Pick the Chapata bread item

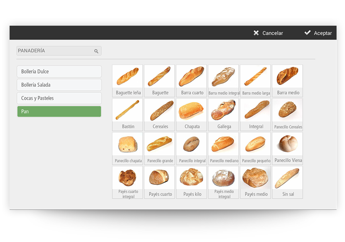pos(191,115)
